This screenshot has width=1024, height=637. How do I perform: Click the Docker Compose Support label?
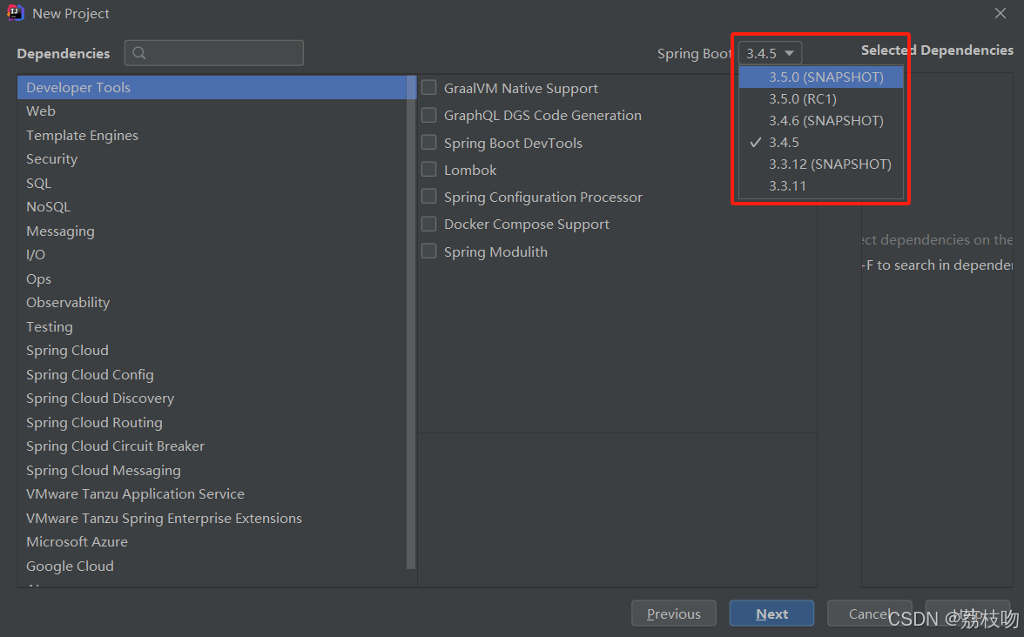(526, 225)
